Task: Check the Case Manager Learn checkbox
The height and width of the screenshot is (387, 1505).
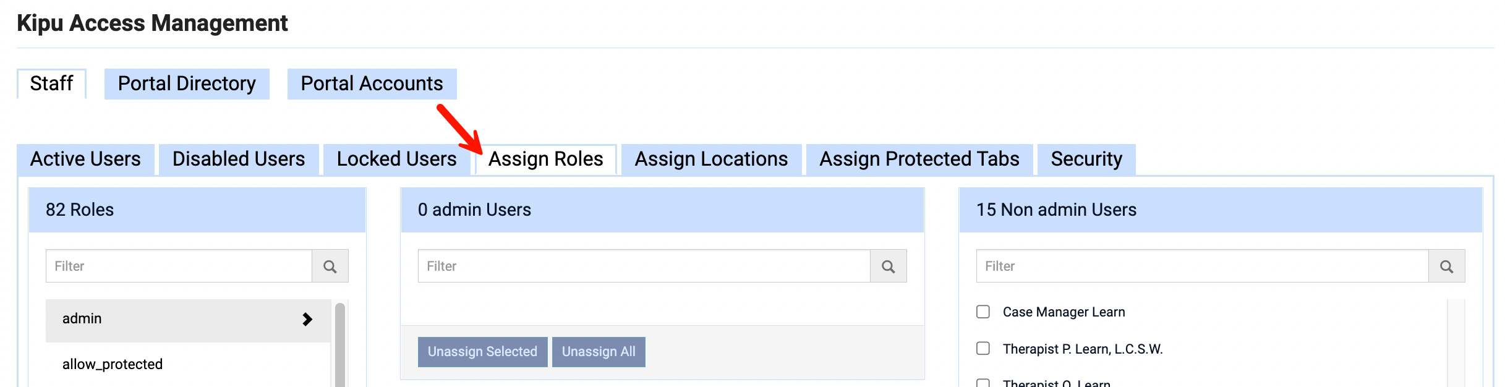Action: click(x=983, y=312)
